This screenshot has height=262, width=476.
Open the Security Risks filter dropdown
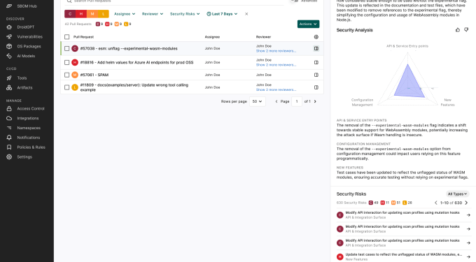click(185, 14)
